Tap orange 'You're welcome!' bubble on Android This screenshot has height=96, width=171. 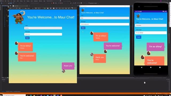pyautogui.click(x=154, y=61)
